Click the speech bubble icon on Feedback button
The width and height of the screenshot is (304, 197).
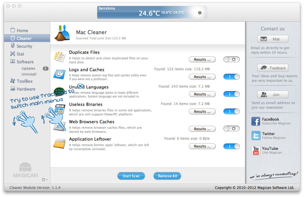(x=264, y=68)
